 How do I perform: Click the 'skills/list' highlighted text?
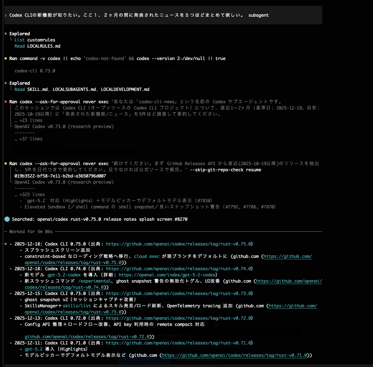[77, 306]
